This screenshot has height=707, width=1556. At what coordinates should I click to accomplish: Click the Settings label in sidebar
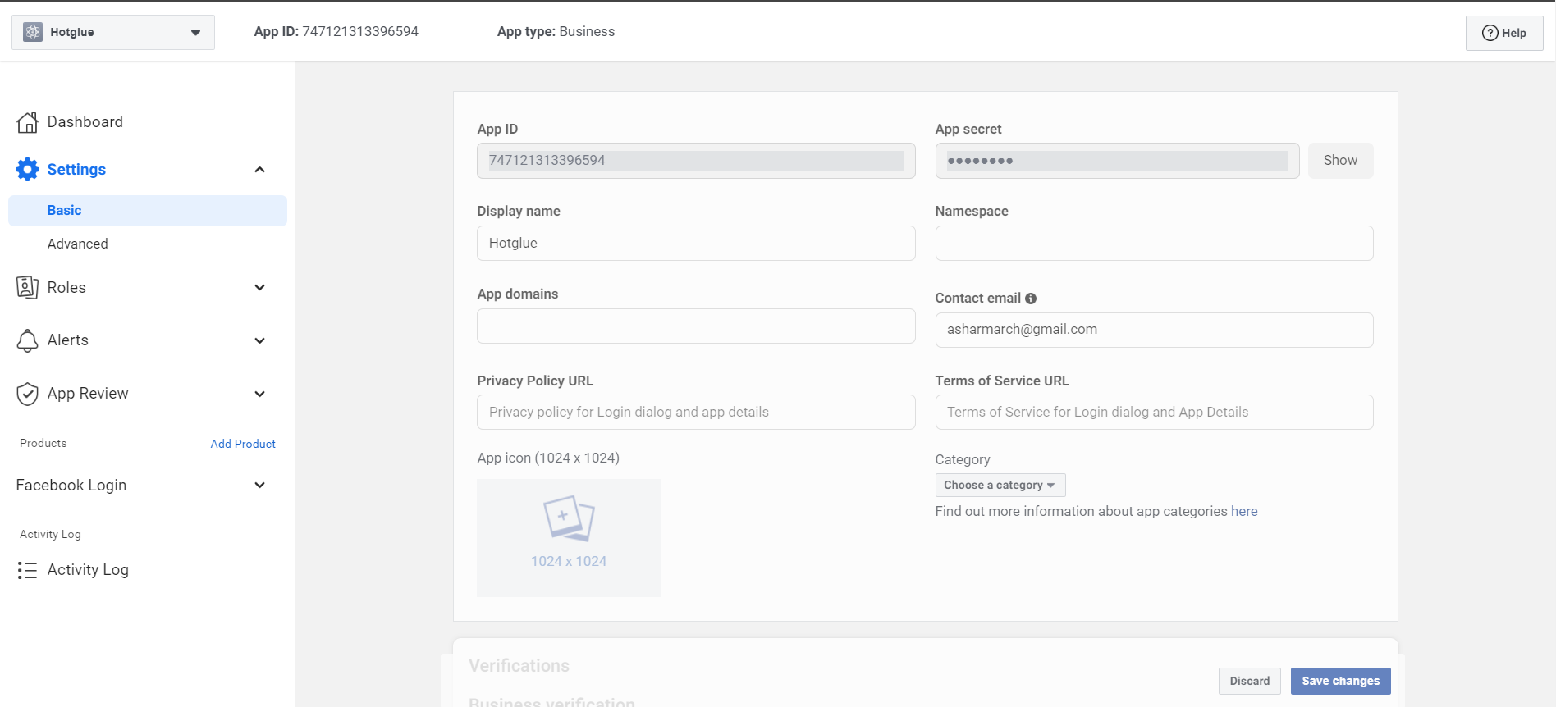76,170
